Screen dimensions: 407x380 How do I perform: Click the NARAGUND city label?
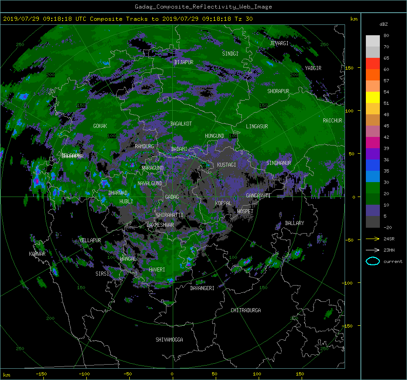(x=153, y=168)
